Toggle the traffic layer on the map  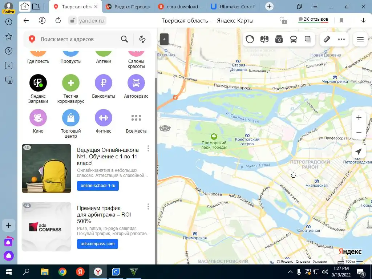(x=250, y=39)
